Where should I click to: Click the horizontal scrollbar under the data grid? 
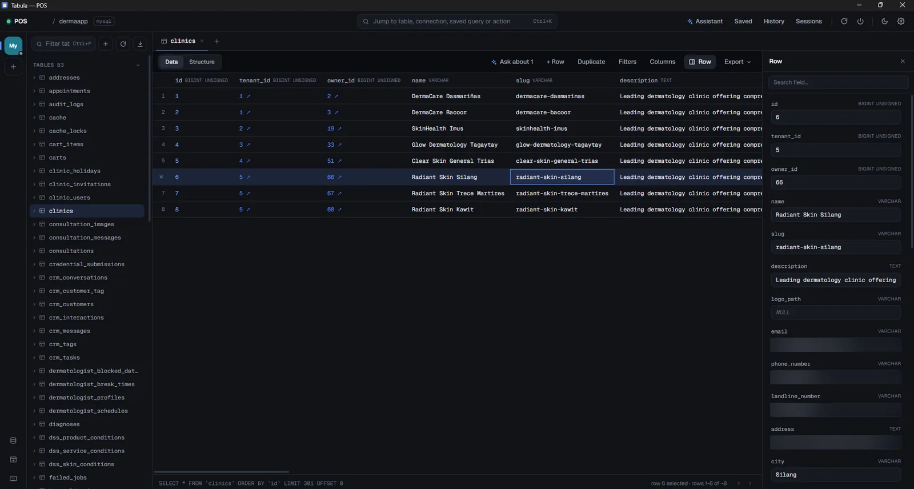[x=221, y=472]
